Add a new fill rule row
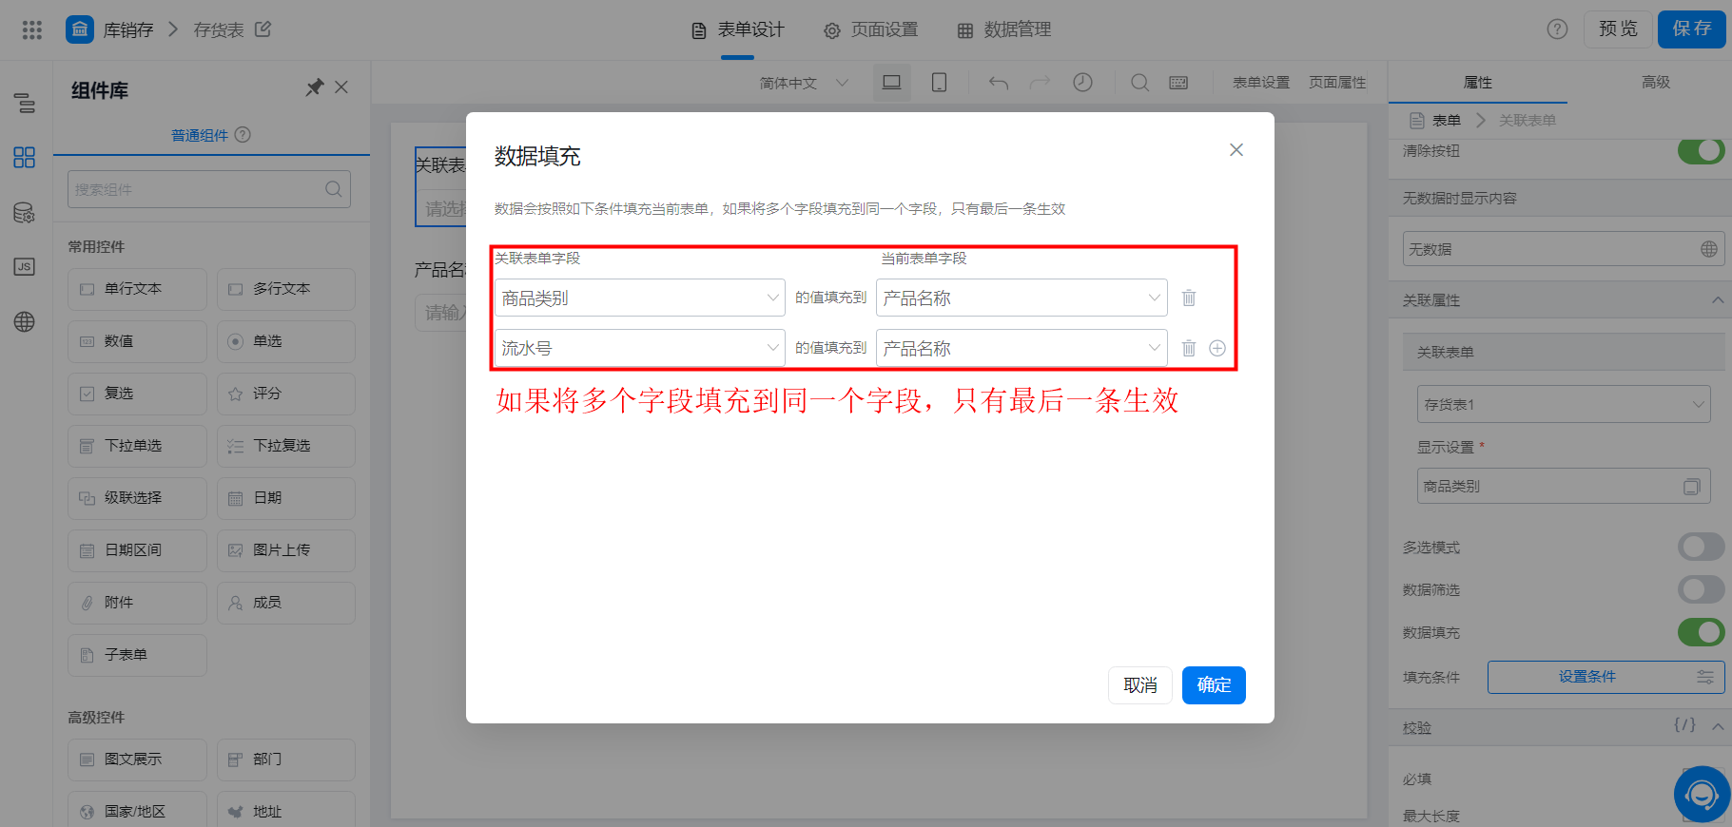Viewport: 1732px width, 827px height. [x=1217, y=348]
